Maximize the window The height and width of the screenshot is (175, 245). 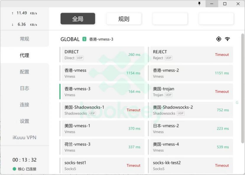pyautogui.click(x=225, y=4)
